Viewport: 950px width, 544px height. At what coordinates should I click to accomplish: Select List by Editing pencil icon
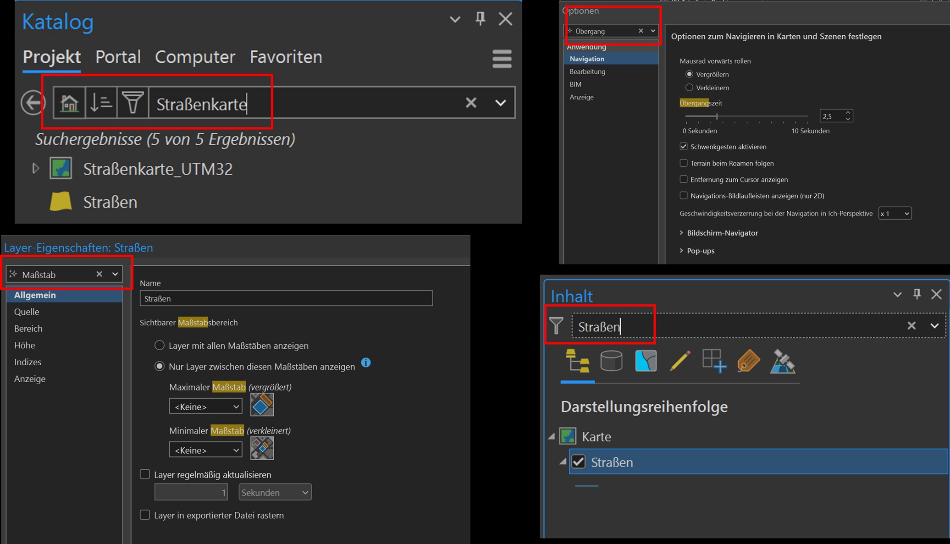[x=679, y=361]
